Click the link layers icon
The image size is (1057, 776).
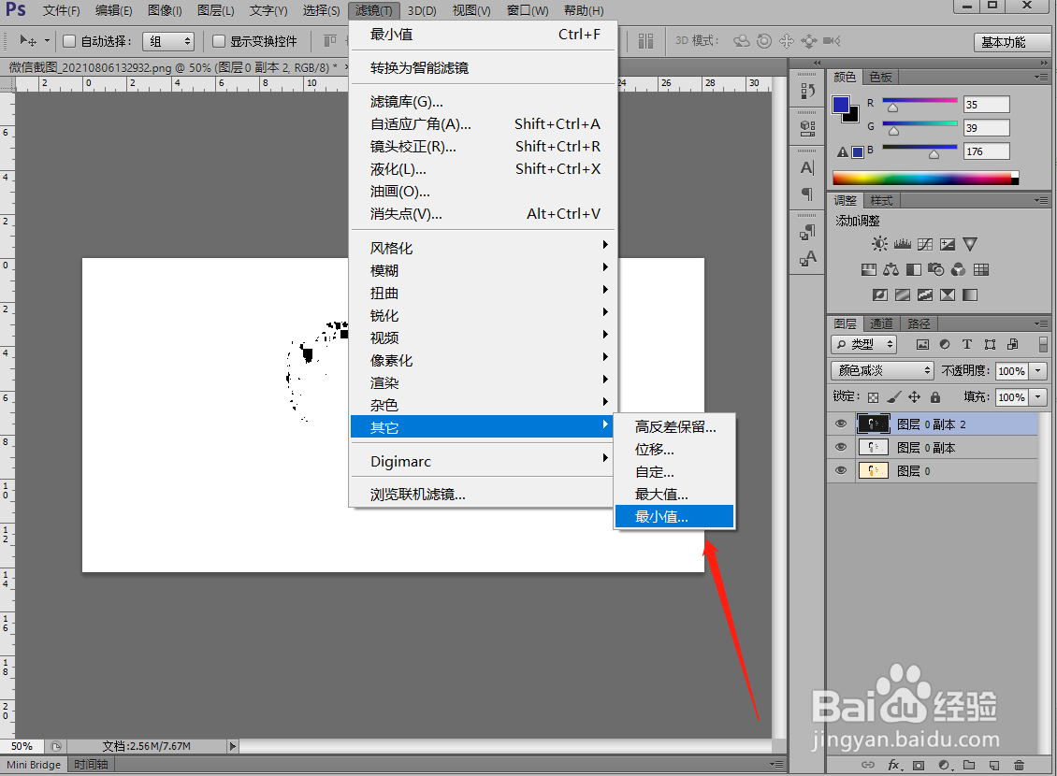tap(868, 765)
